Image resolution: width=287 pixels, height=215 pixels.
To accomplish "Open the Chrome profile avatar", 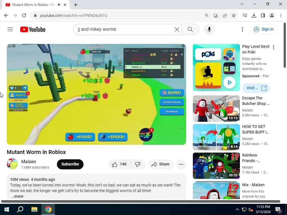I will 272,15.
